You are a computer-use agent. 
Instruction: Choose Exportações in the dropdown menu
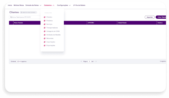pyautogui.click(x=51, y=45)
